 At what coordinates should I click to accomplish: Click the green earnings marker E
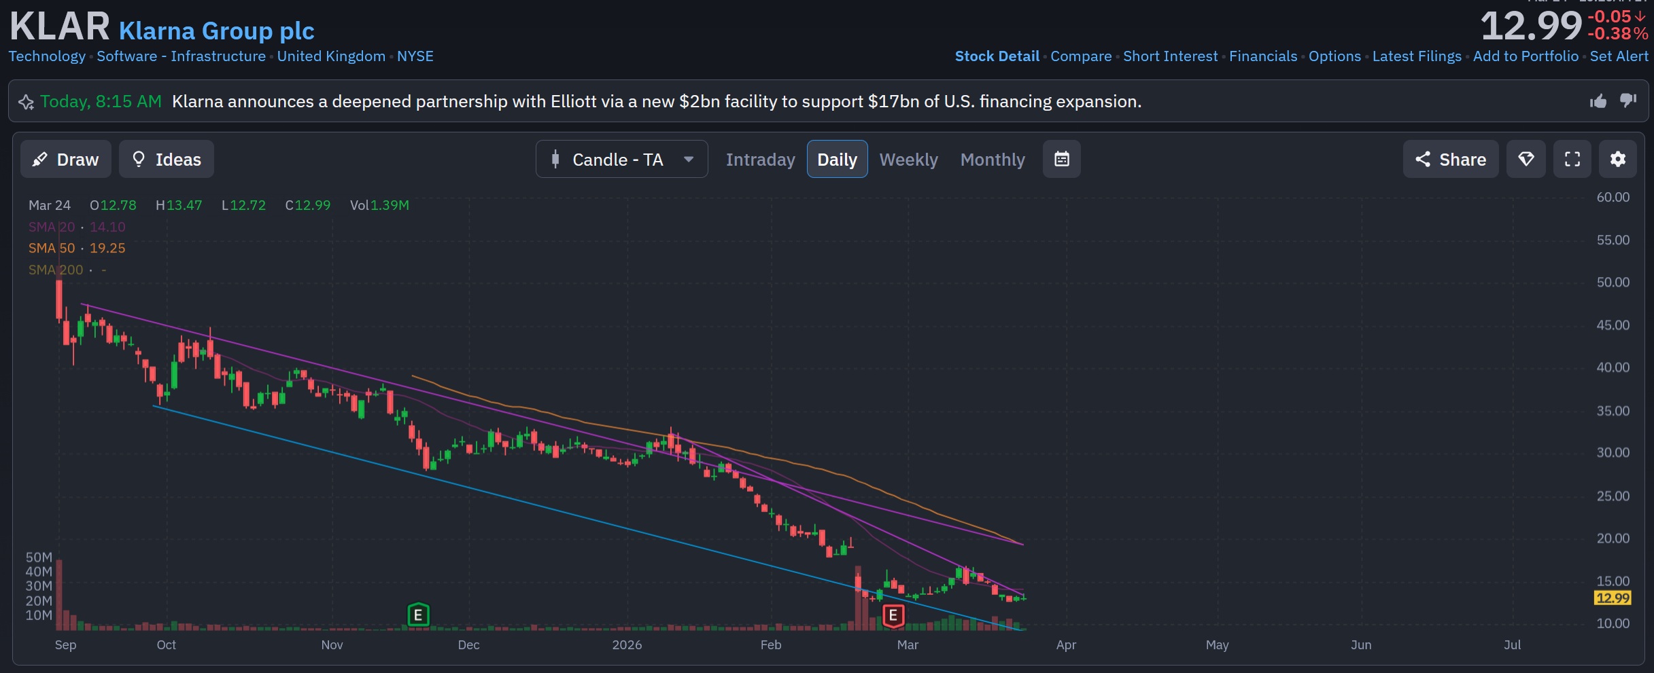[418, 615]
